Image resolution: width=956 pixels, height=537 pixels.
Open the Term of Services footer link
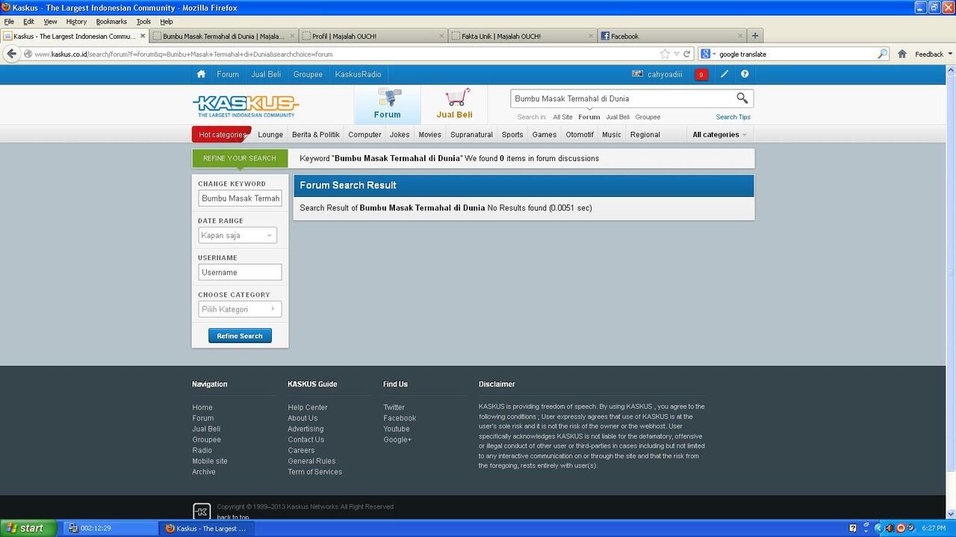point(314,471)
